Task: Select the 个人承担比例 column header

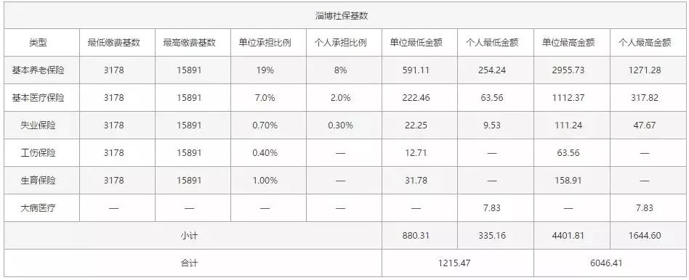Action: click(341, 43)
